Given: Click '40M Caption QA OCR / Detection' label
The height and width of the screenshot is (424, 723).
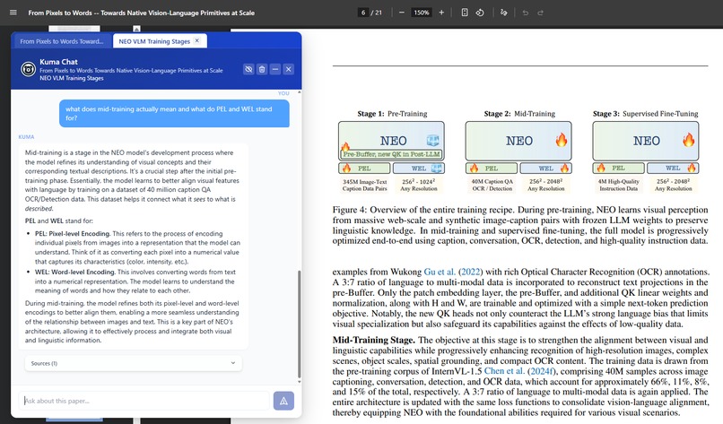Looking at the screenshot, I should click(x=492, y=185).
